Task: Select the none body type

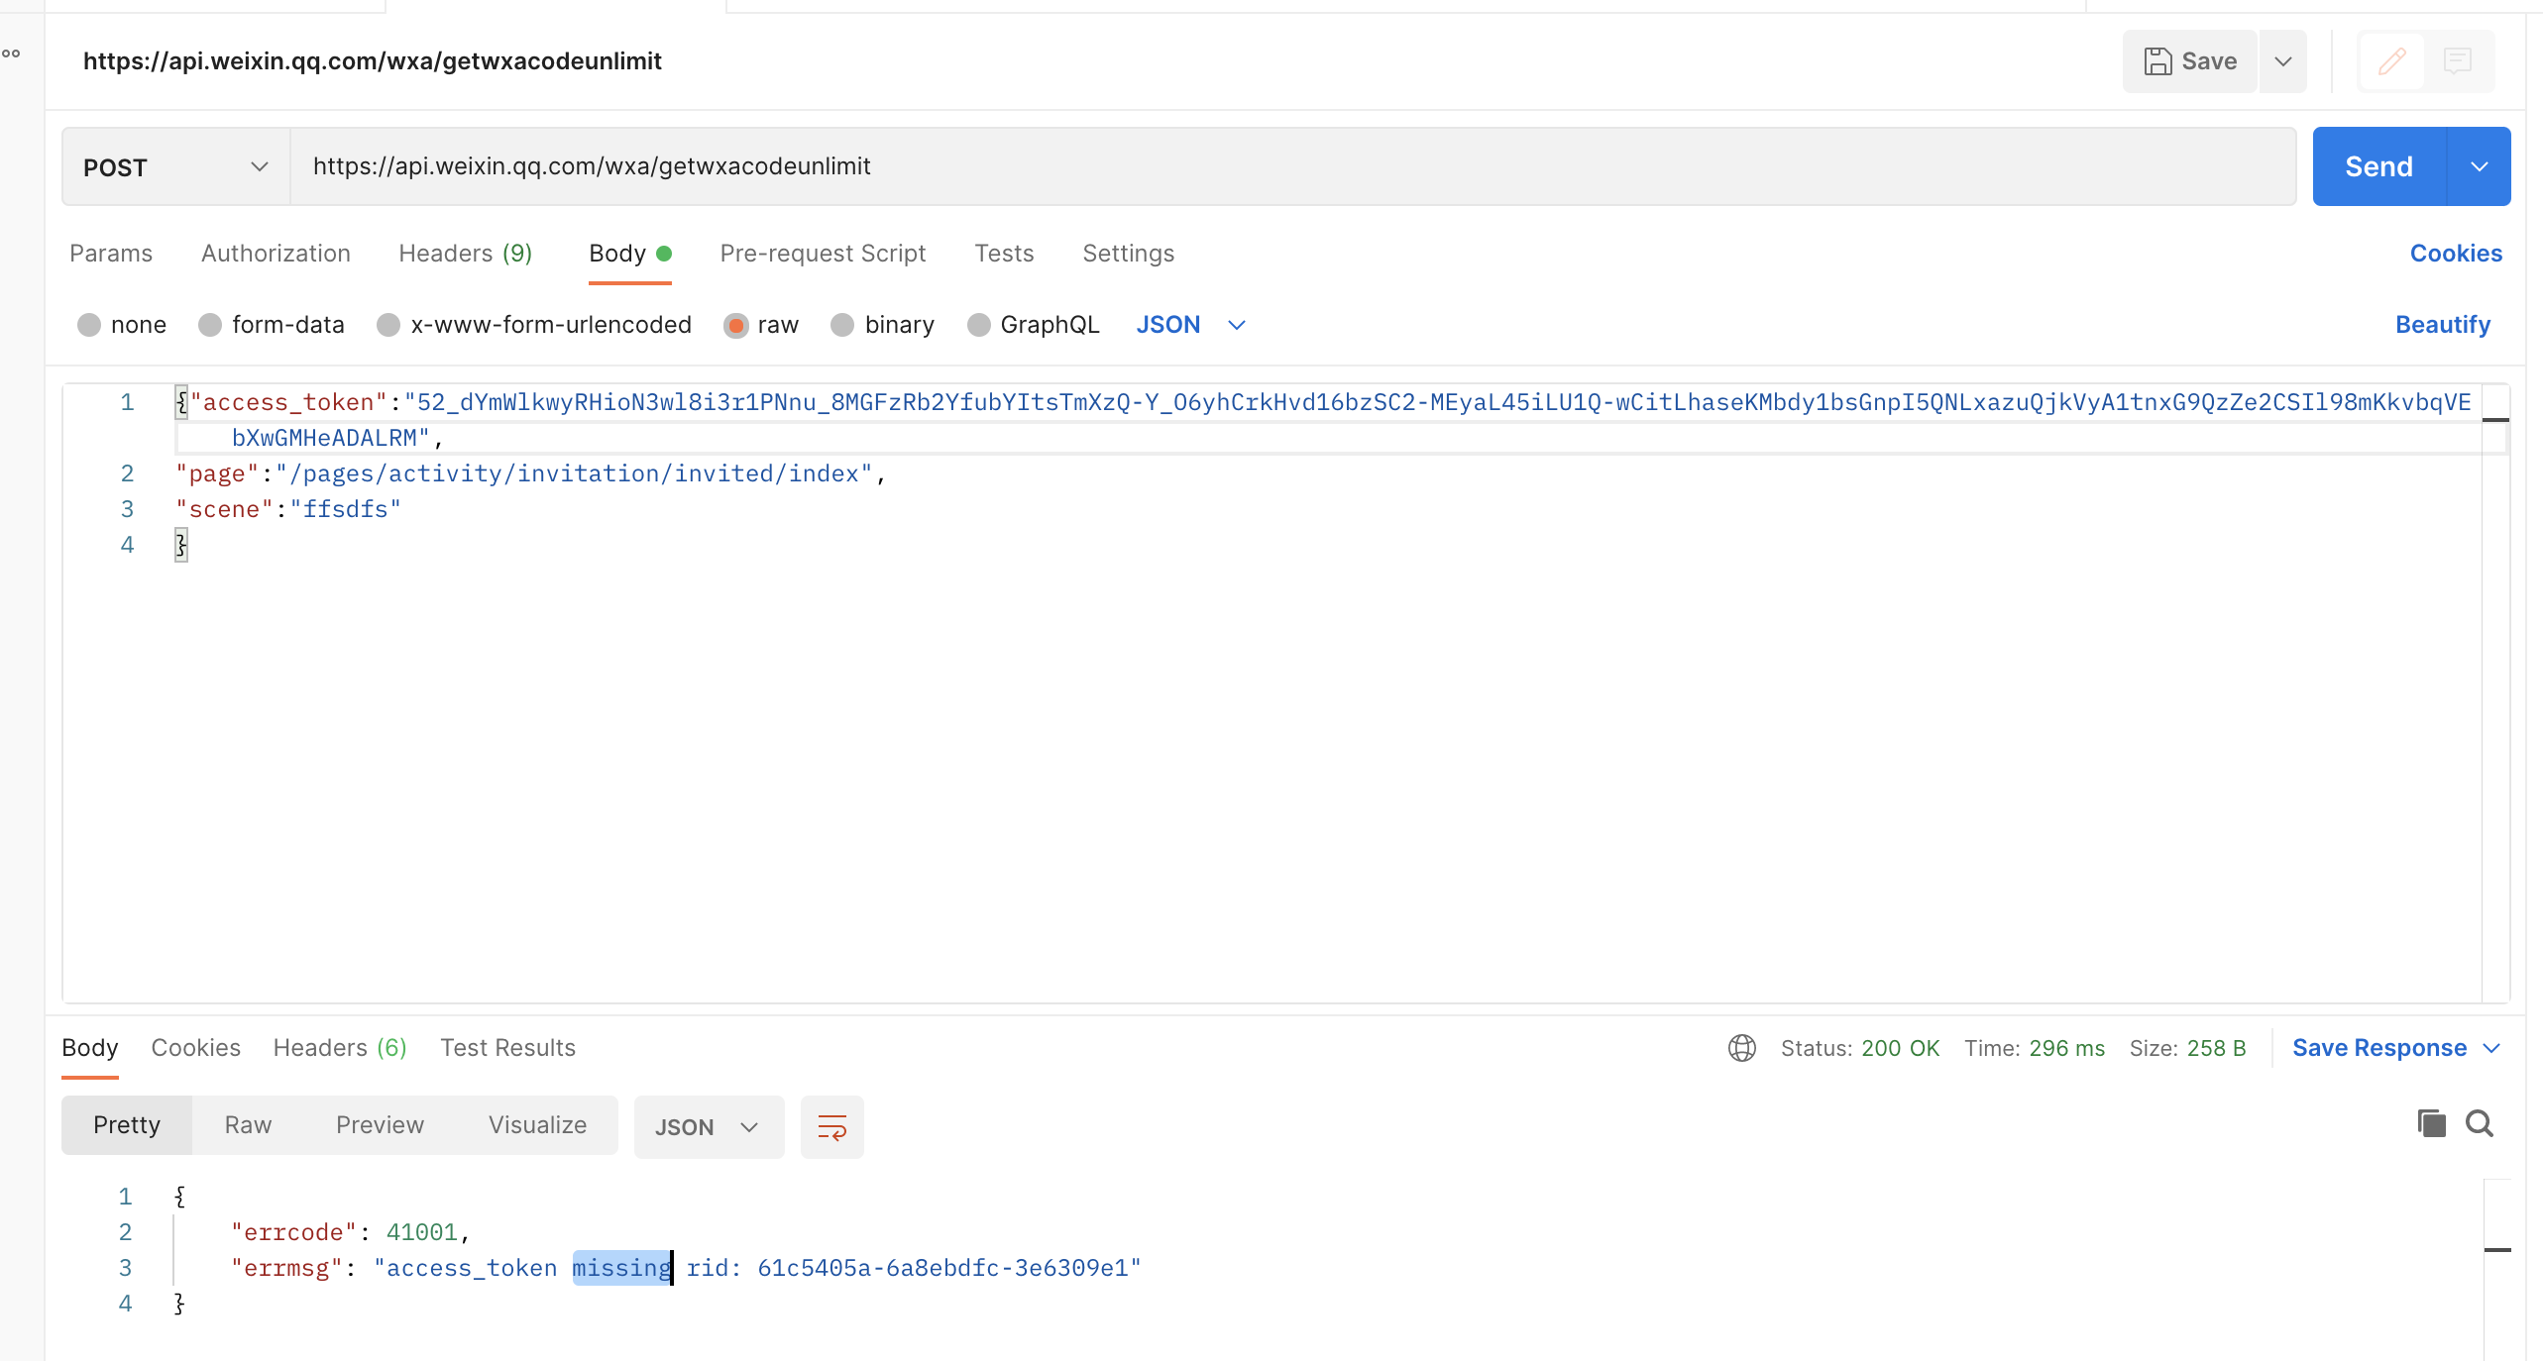Action: coord(89,325)
